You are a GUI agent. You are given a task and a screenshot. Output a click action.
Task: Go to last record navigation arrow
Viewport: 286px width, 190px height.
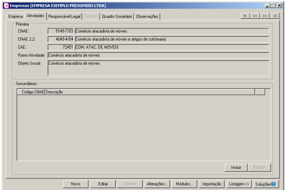pos(274,16)
